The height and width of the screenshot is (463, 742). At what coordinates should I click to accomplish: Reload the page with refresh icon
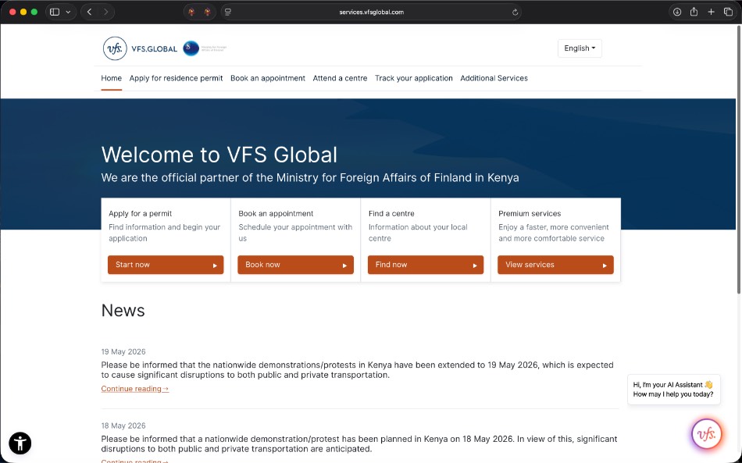point(515,12)
